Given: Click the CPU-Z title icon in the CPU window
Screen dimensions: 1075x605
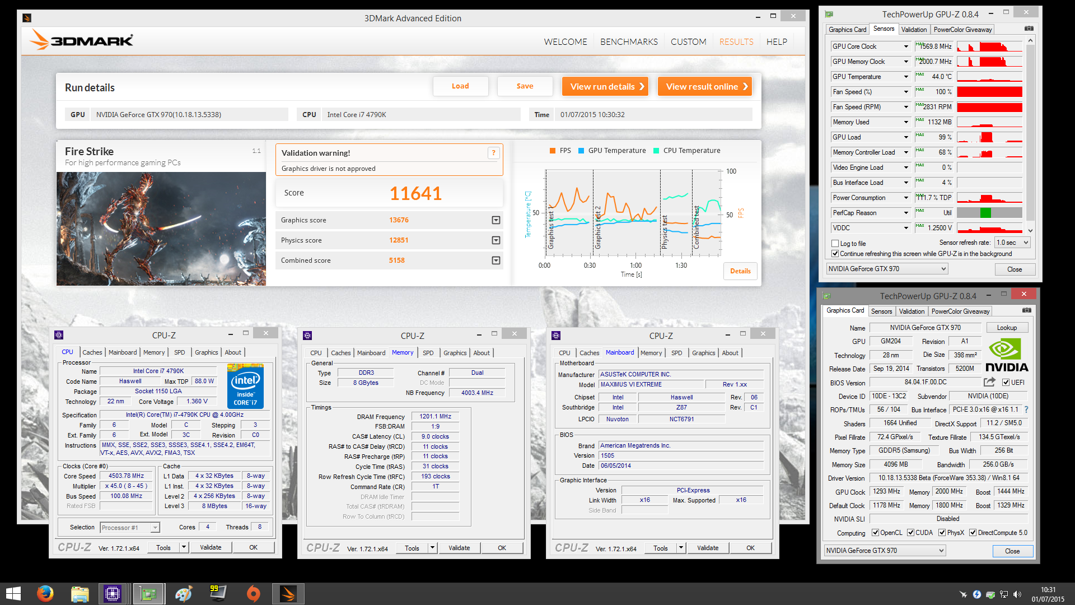Looking at the screenshot, I should click(x=58, y=335).
